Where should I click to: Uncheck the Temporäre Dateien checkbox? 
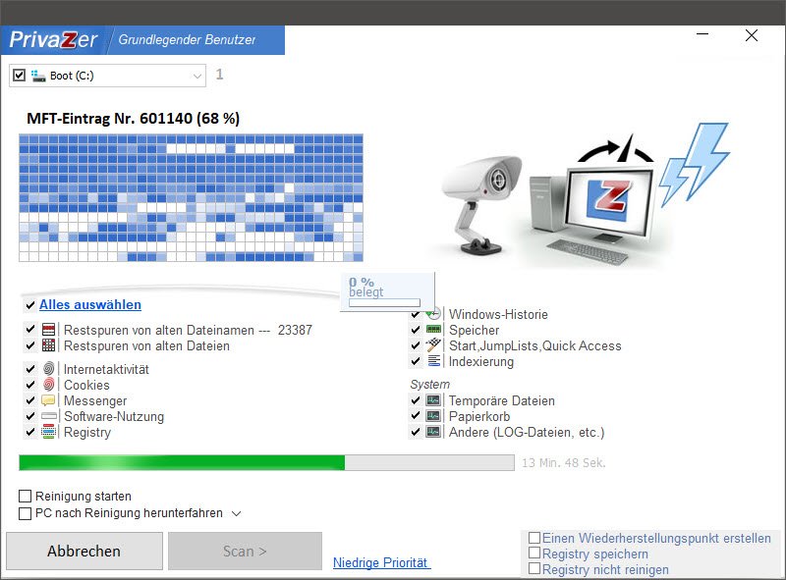point(416,400)
